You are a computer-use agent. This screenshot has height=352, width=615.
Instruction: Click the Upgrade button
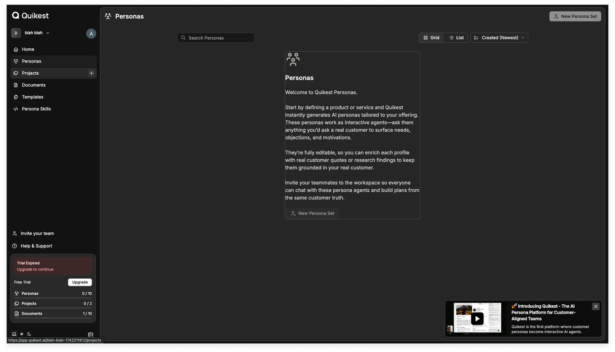pos(80,282)
